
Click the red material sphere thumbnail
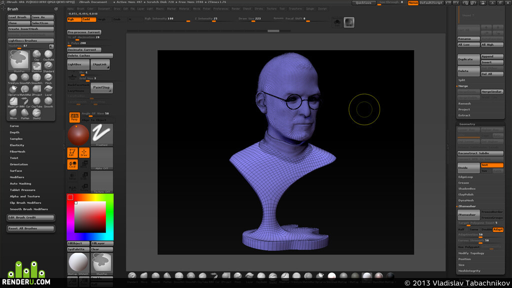point(78,134)
